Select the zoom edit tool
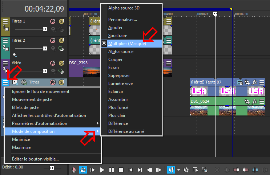 [205, 170]
